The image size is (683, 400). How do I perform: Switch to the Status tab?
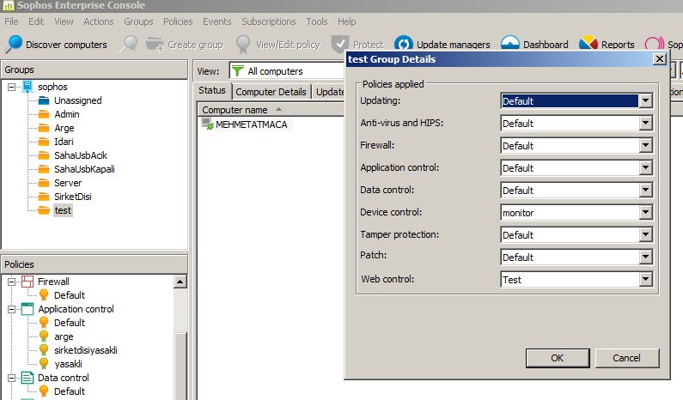click(212, 90)
